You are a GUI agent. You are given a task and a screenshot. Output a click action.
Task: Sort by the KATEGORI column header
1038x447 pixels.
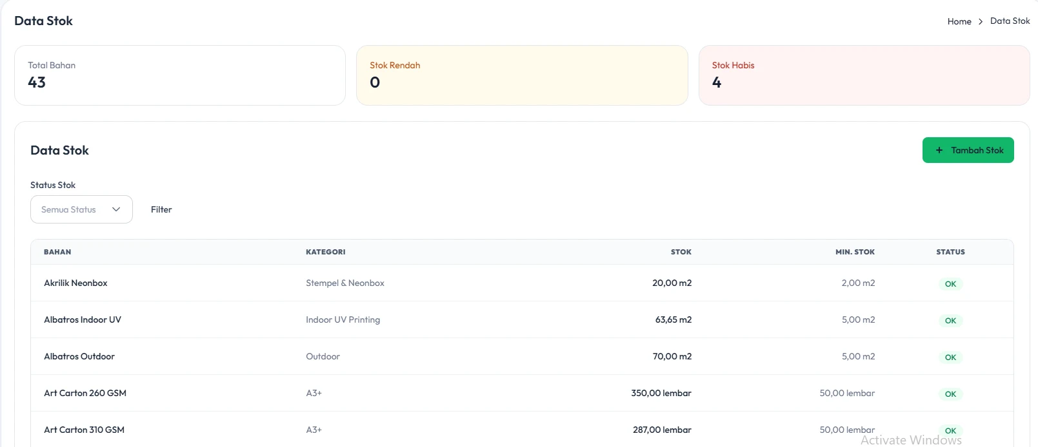pyautogui.click(x=325, y=252)
